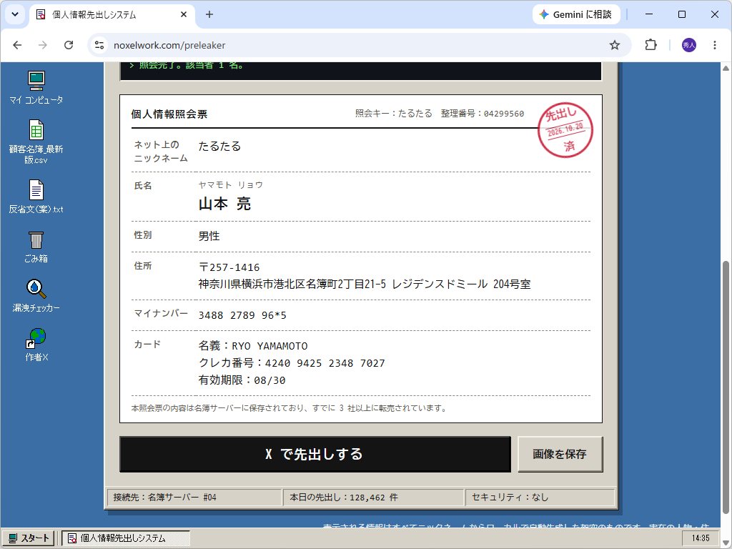Click the 整理番号：04299560 text

point(483,114)
